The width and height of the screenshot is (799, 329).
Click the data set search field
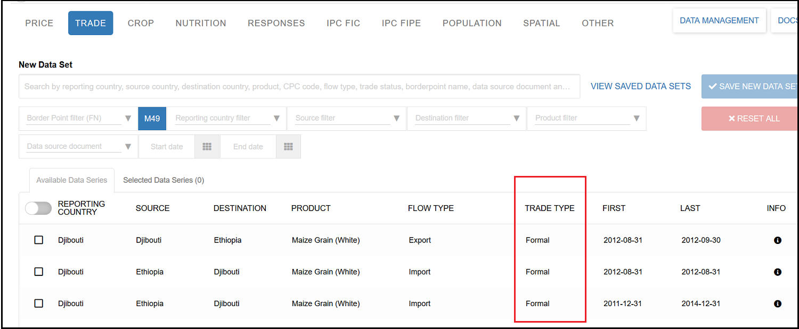pos(299,86)
